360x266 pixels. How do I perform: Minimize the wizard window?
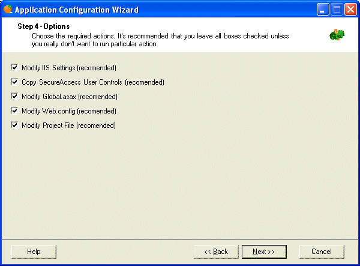point(323,10)
